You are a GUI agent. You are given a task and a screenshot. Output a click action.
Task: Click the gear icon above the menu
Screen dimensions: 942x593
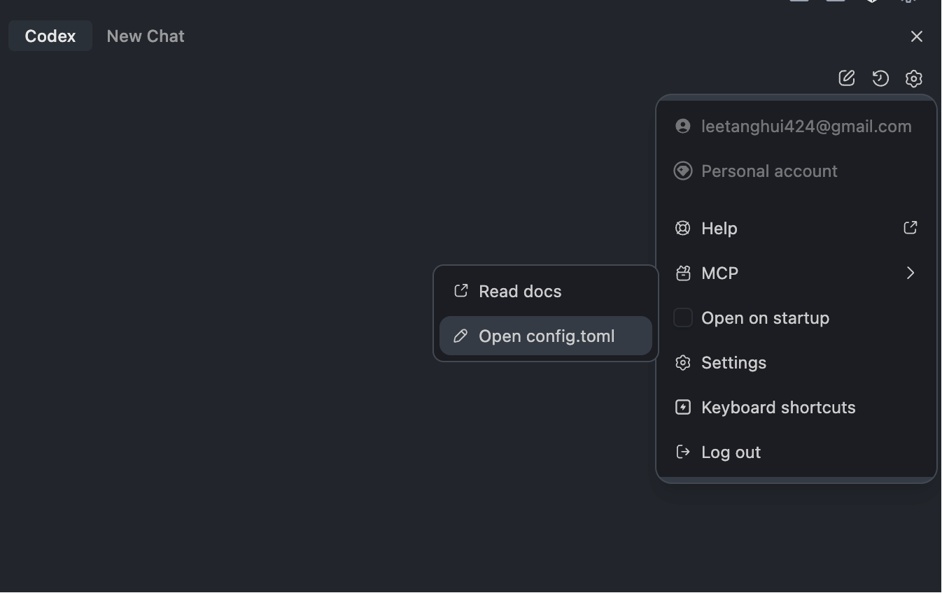pyautogui.click(x=914, y=78)
